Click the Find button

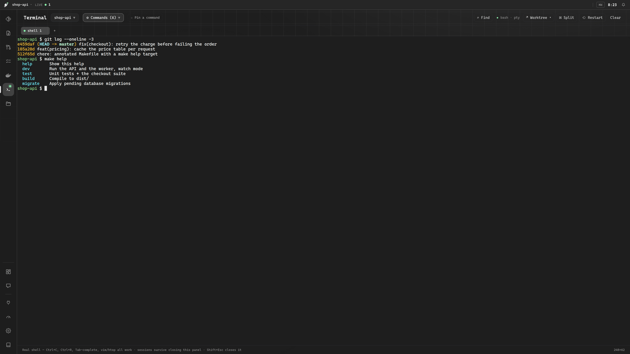coord(483,18)
